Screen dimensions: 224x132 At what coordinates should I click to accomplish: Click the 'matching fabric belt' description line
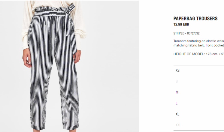click(199, 45)
